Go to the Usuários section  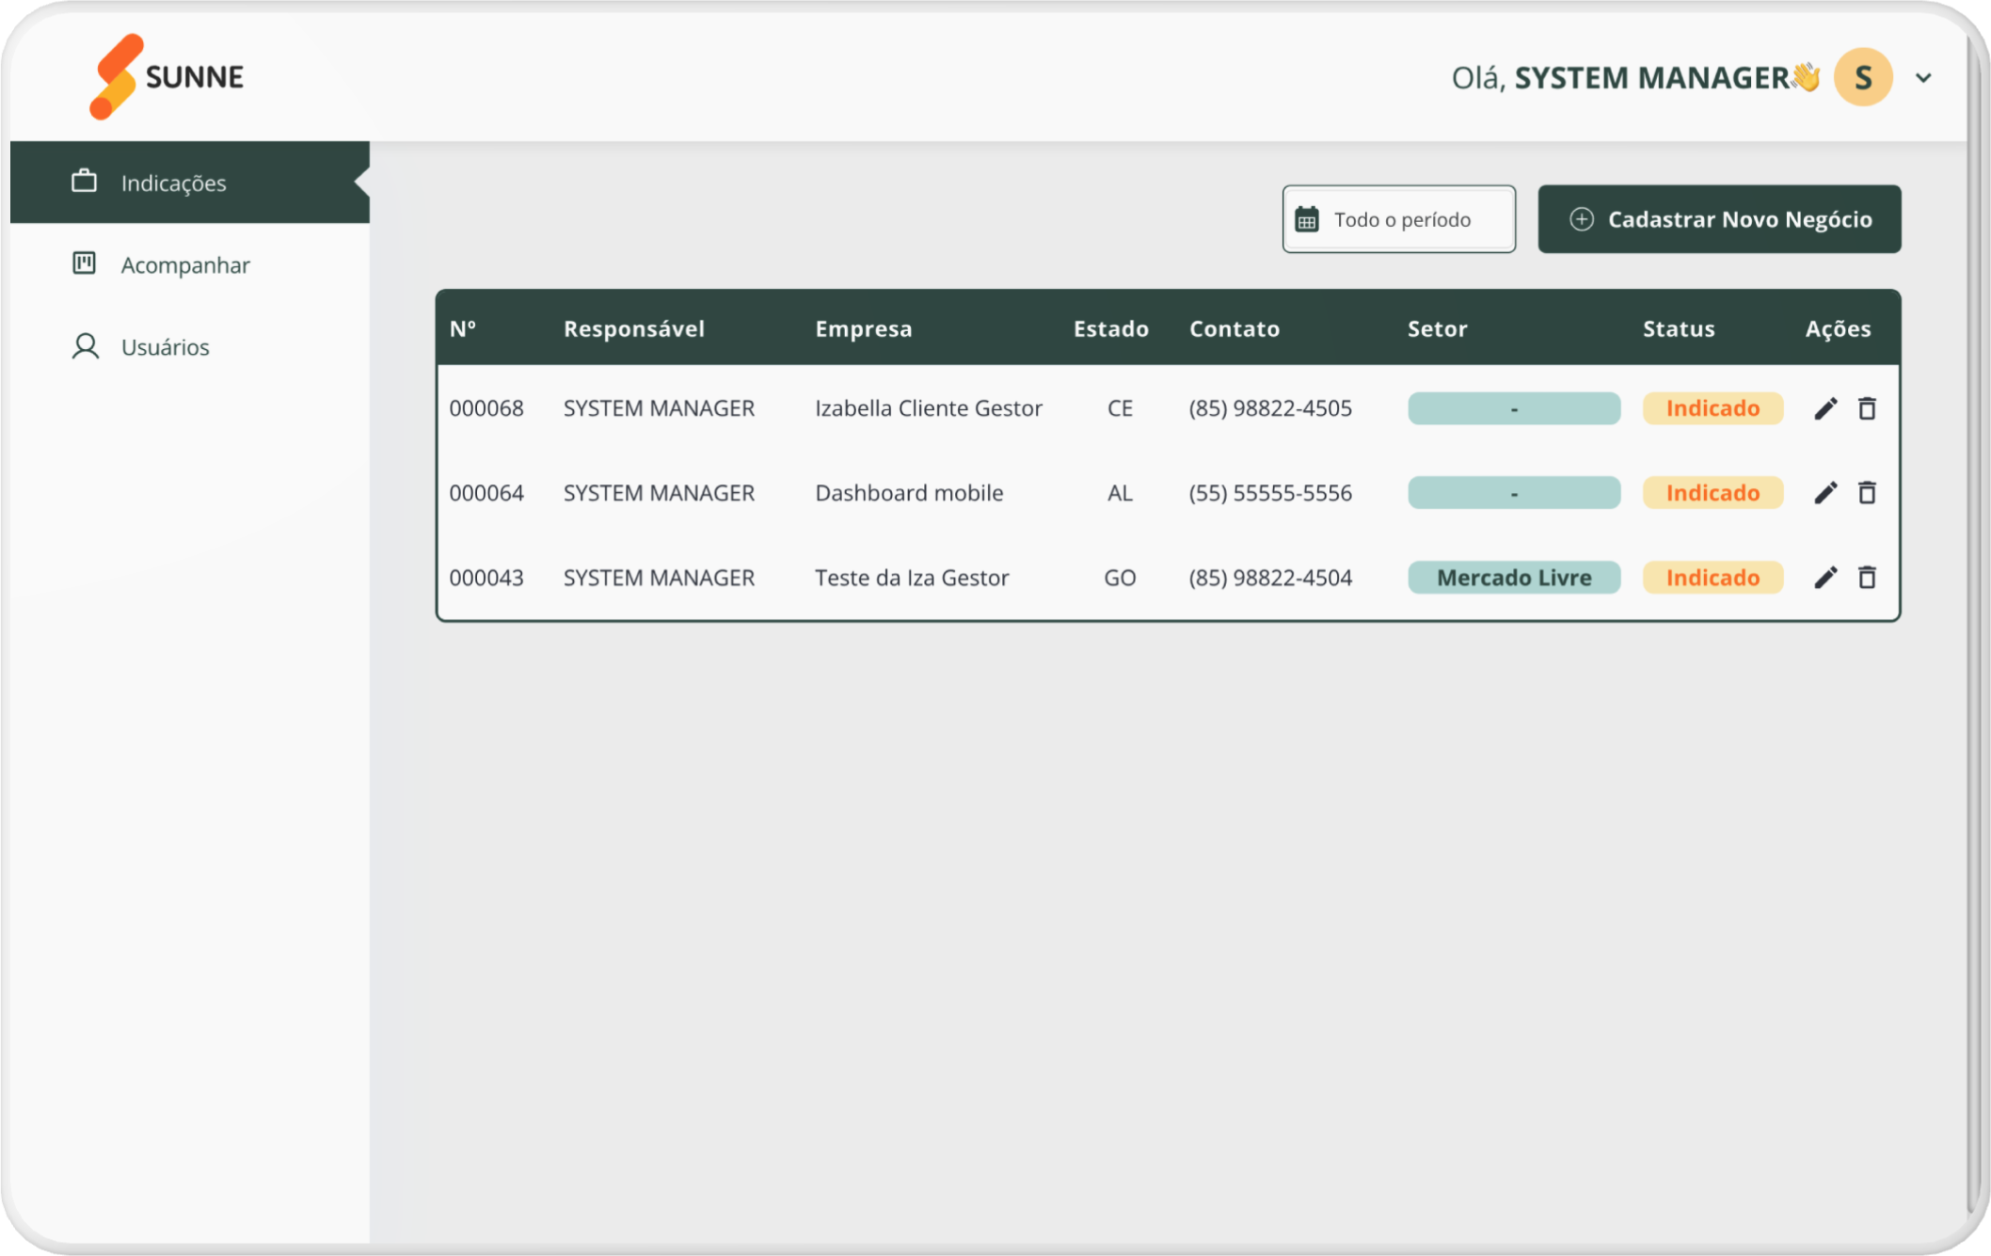189,346
